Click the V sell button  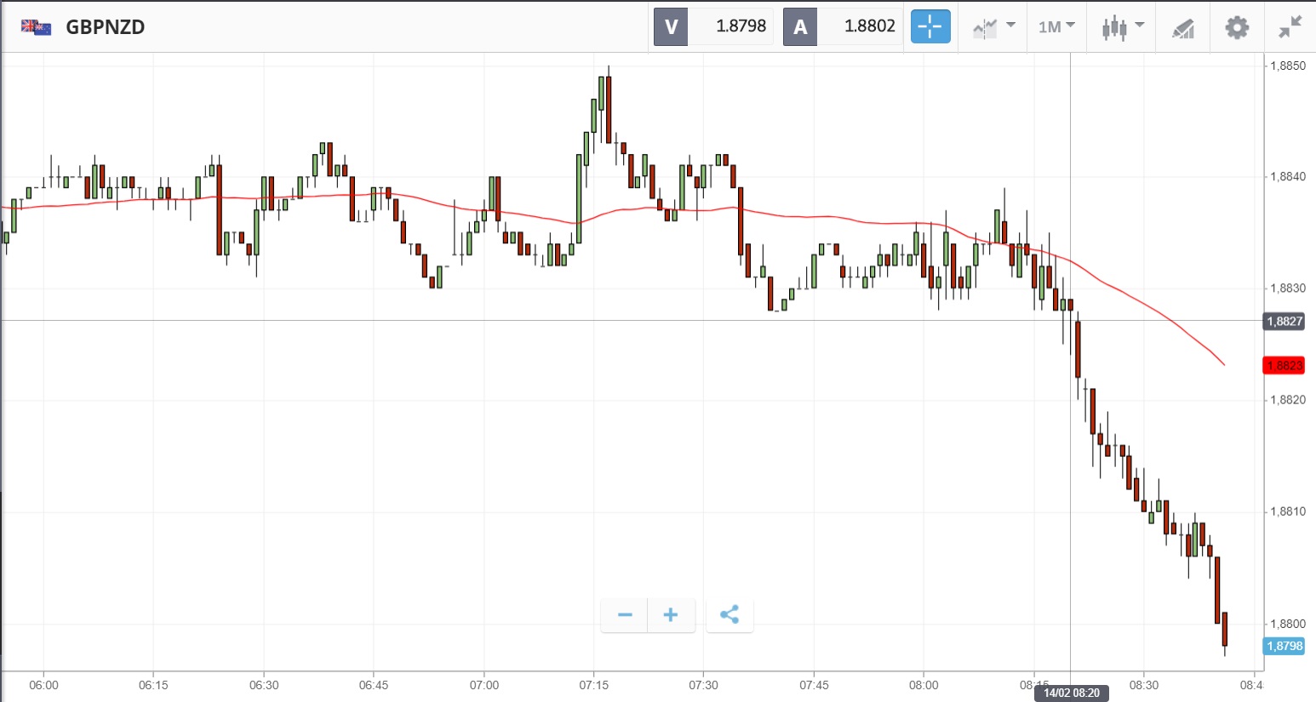click(x=671, y=27)
